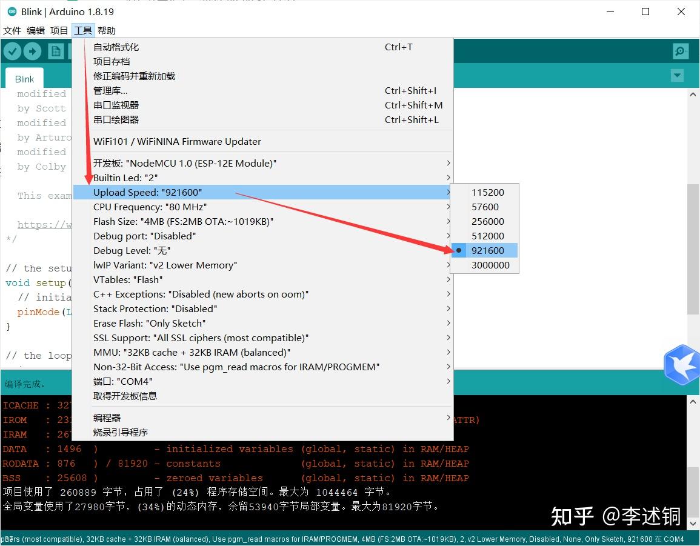The height and width of the screenshot is (546, 700).
Task: Verify the sketch with the checkmark icon
Action: coord(12,51)
